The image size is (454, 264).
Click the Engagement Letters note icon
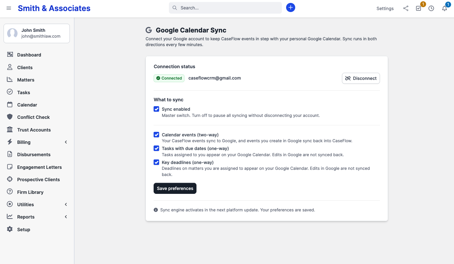10,167
